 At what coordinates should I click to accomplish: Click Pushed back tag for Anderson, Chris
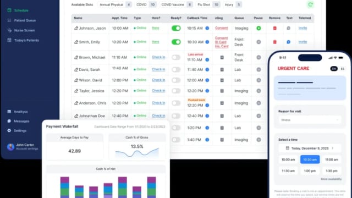tap(196, 100)
